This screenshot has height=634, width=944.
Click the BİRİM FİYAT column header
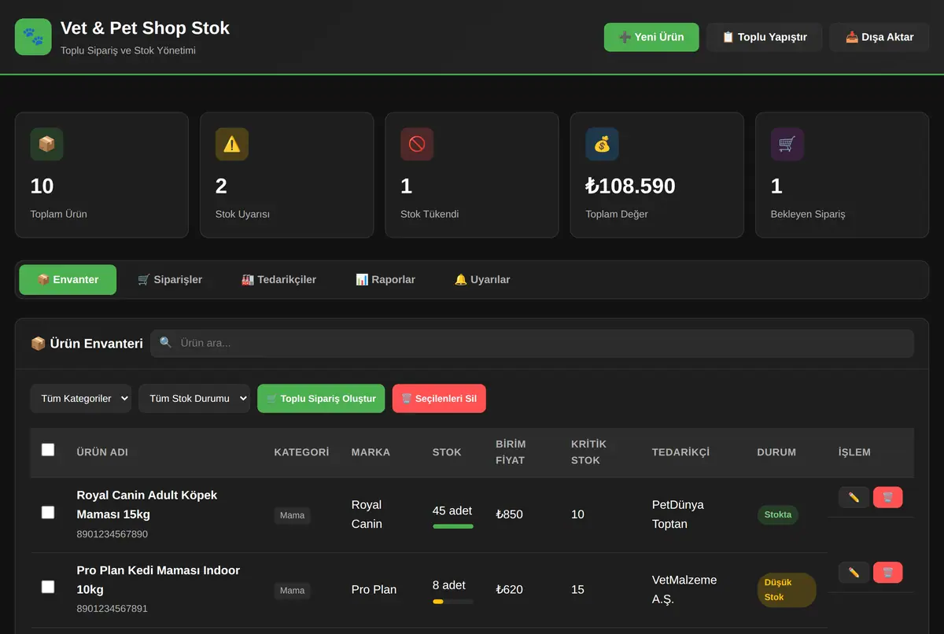point(511,452)
